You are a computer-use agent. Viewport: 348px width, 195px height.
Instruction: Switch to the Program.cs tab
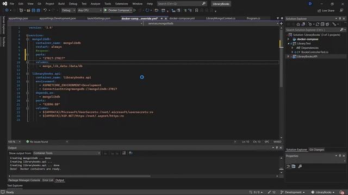253,18
